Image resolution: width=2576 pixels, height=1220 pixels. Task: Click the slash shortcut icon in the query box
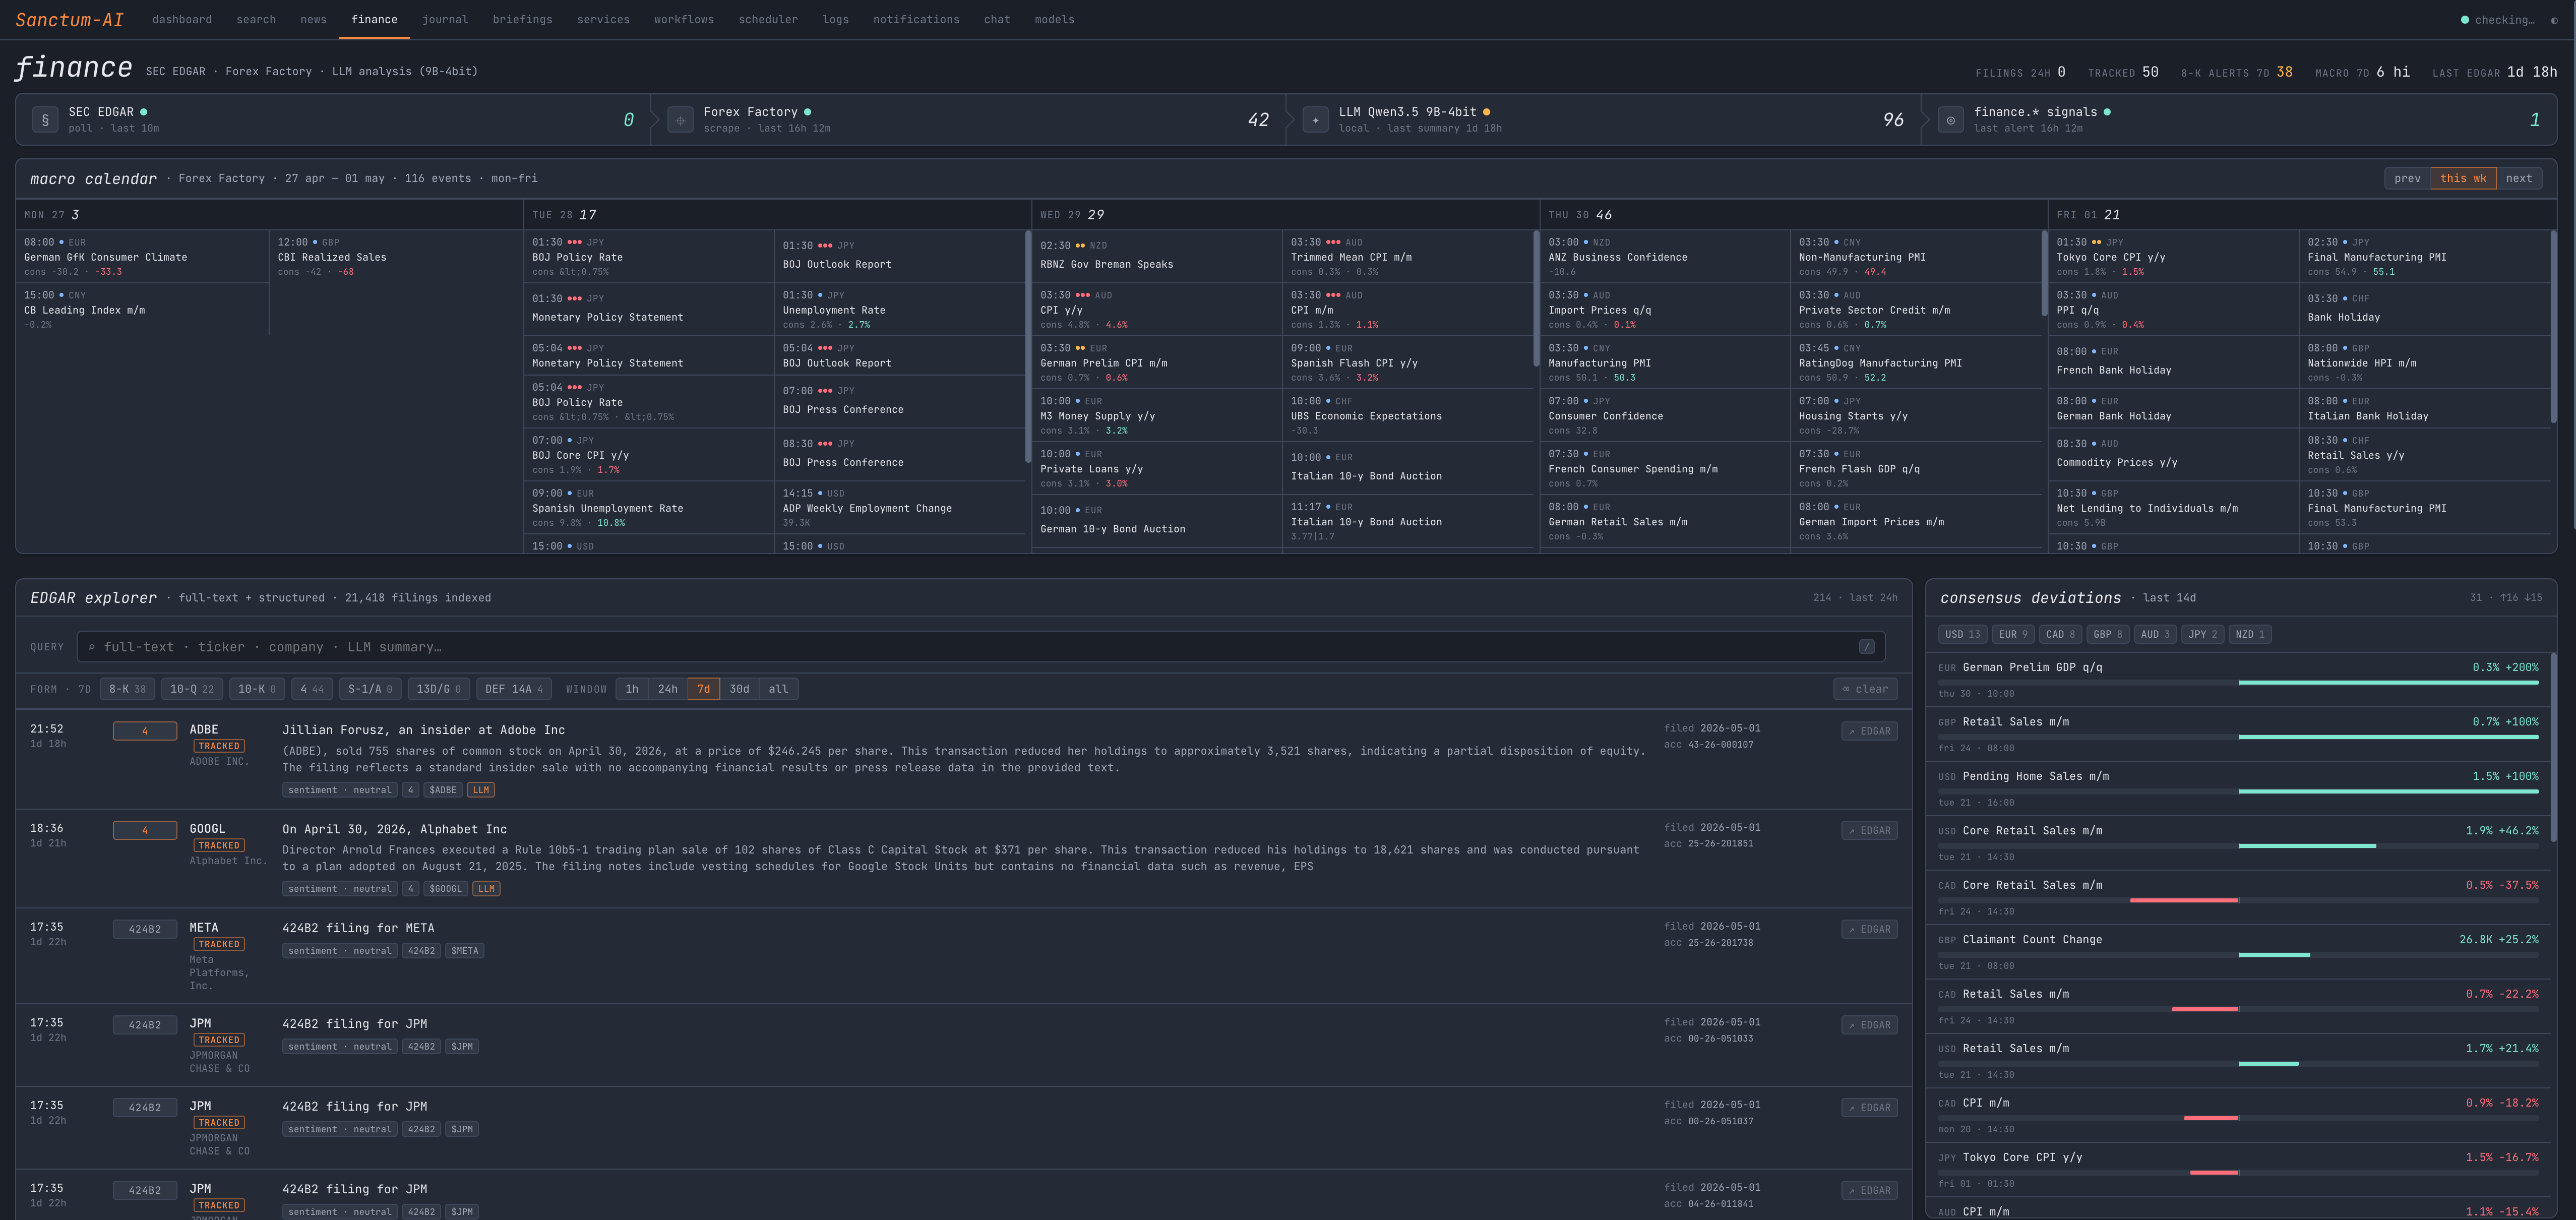1866,647
